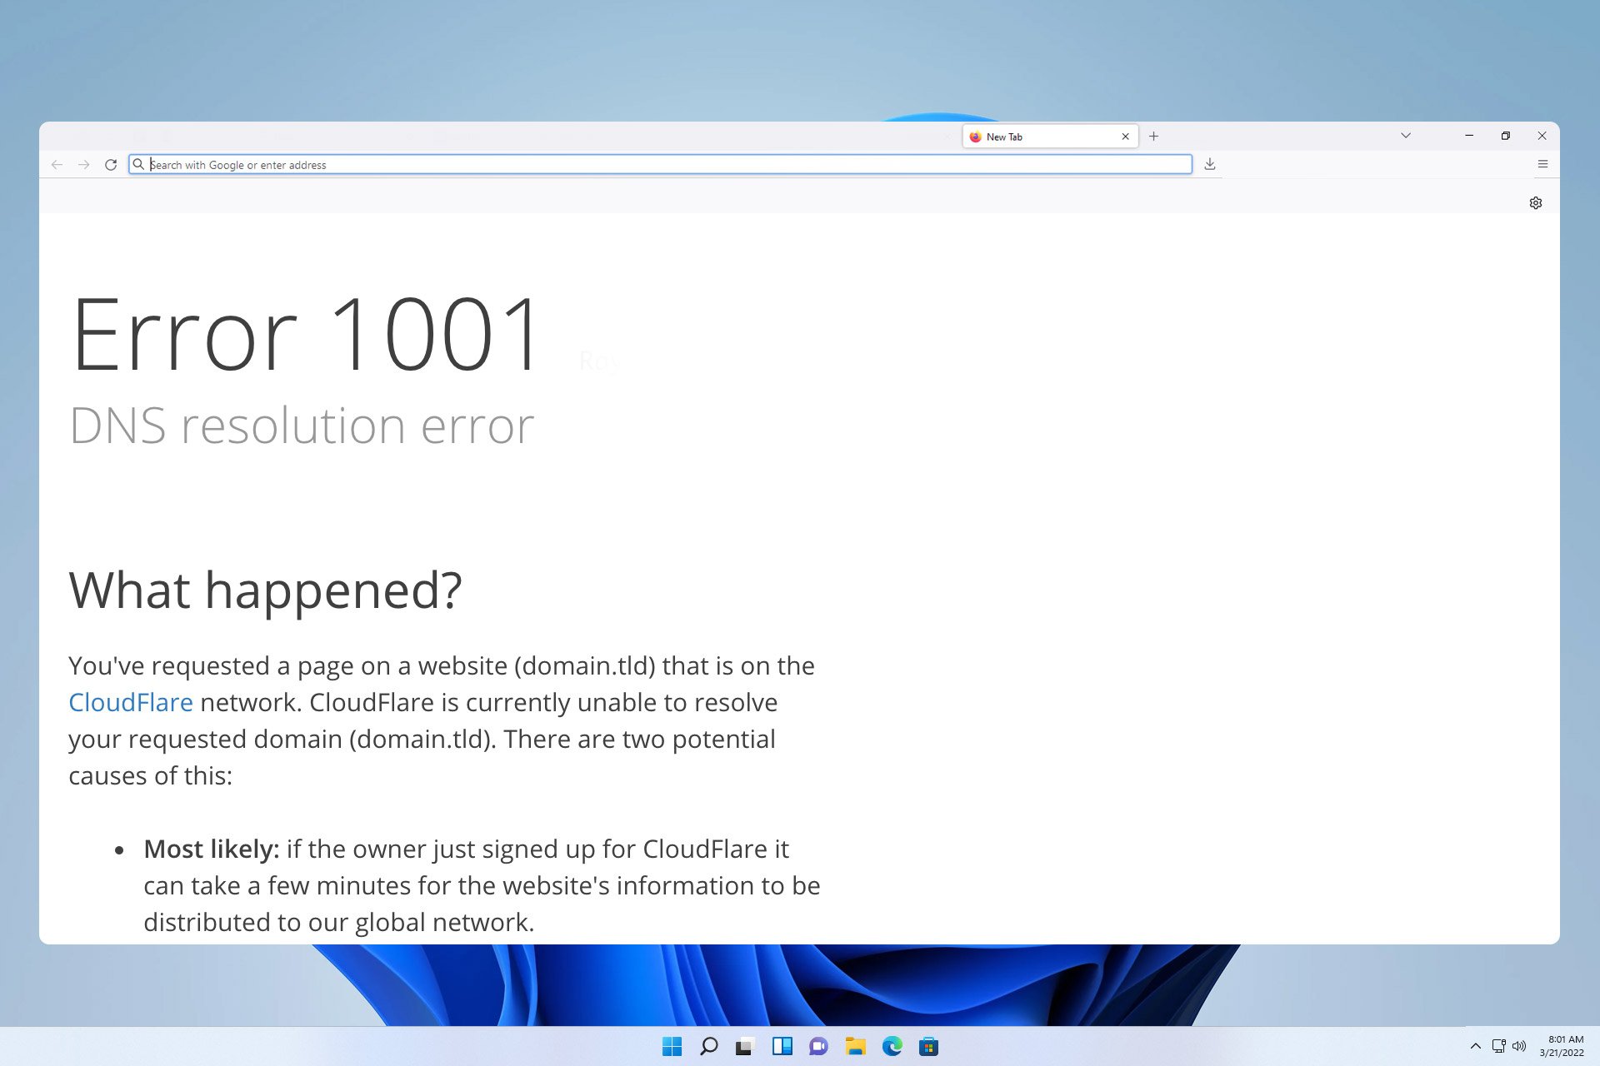Restore down the Firefox window
Viewport: 1600px width, 1066px height.
(x=1506, y=136)
